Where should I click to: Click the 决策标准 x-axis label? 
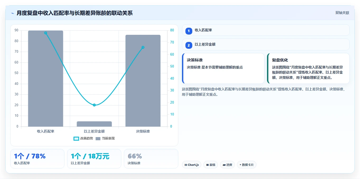[x=143, y=131]
